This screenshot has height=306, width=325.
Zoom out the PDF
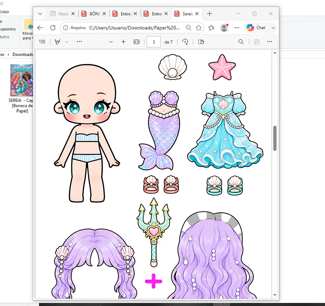111,42
